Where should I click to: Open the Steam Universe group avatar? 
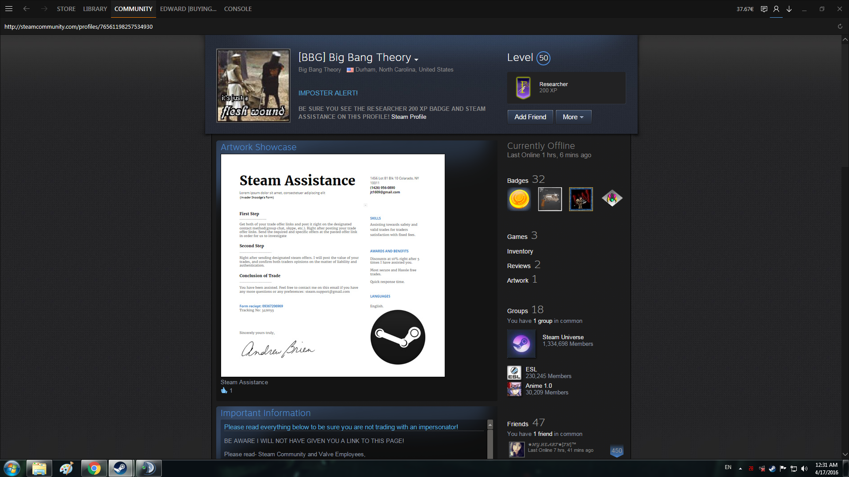point(521,343)
